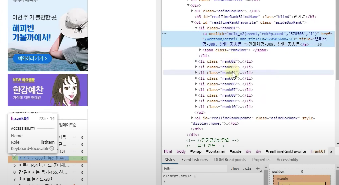
Task: Select li.rank01 in the breadcrumb bar
Action: click(318, 151)
